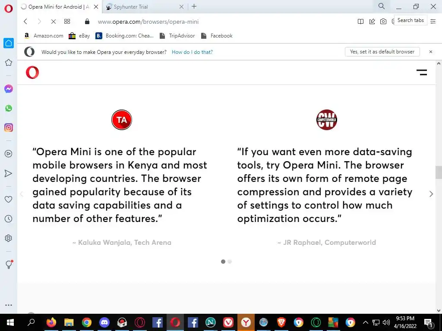The image size is (442, 331).
Task: Open Facebook Messenger in the sidebar
Action: coord(9,89)
